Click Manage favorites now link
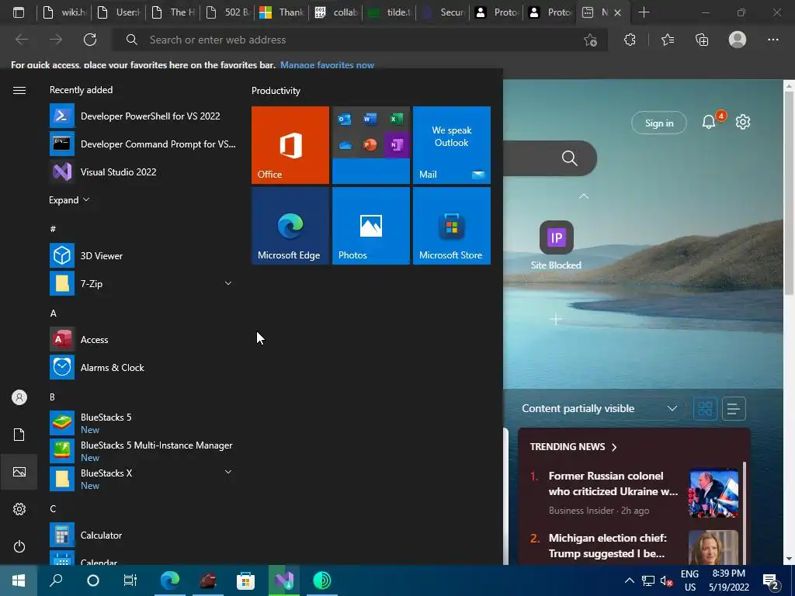This screenshot has width=795, height=596. tap(327, 65)
